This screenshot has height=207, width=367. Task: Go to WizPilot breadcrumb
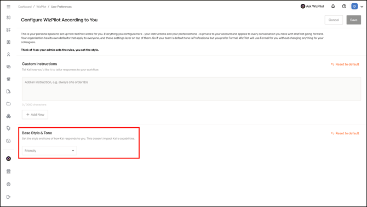(41, 7)
